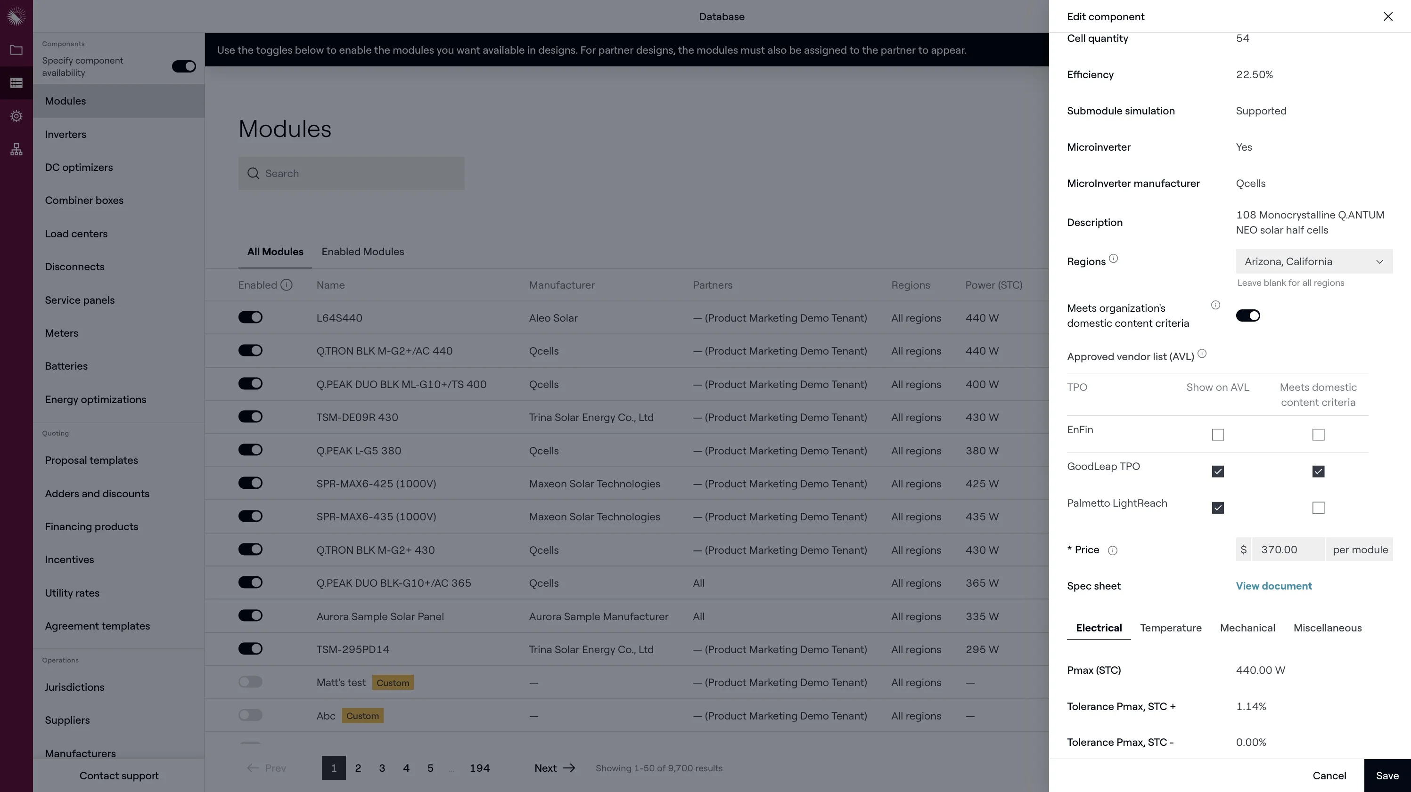
Task: Disable Specify component availability toggle
Action: [183, 66]
